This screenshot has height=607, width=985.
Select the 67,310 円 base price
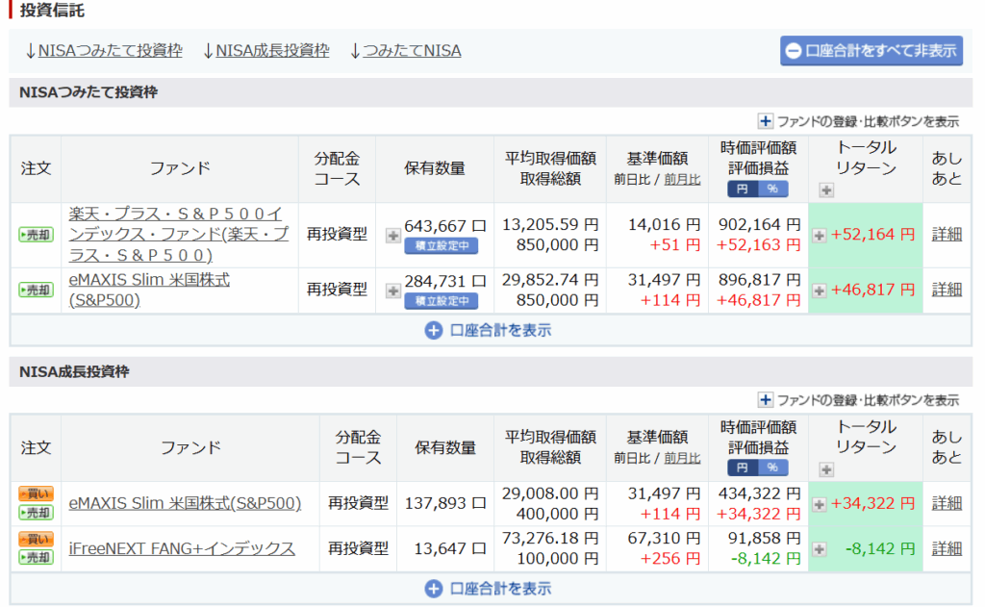[x=664, y=539]
